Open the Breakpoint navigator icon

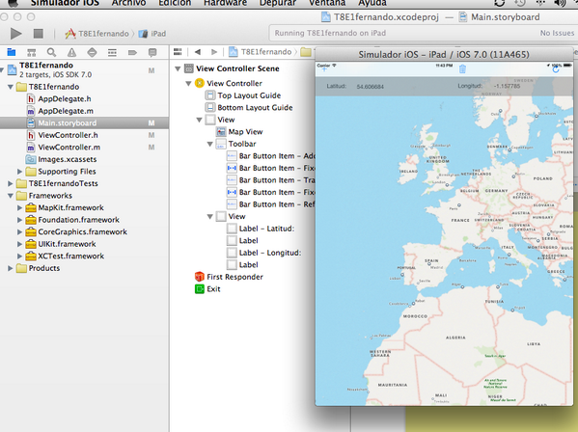coord(132,52)
